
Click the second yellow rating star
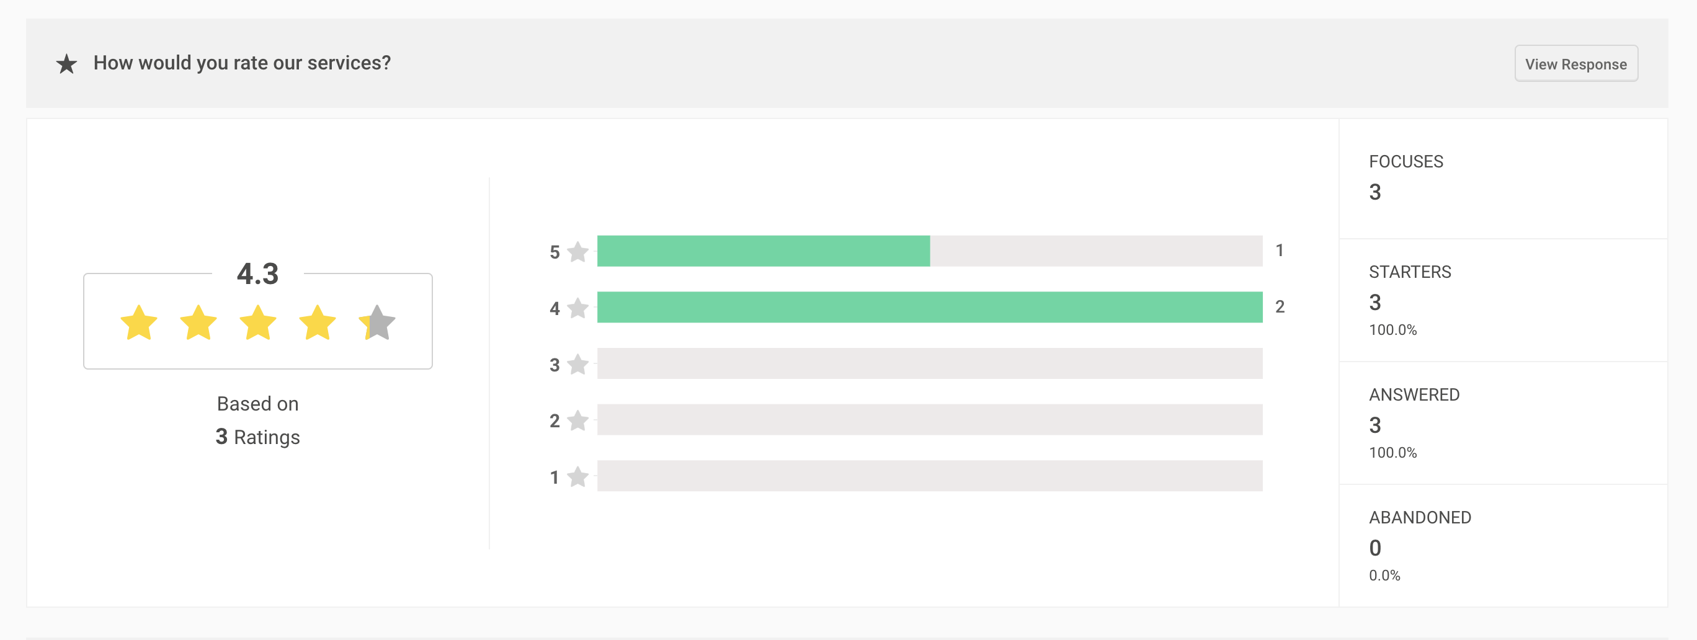pyautogui.click(x=198, y=322)
